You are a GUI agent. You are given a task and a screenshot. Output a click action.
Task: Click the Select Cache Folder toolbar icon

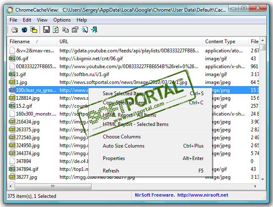pos(15,30)
